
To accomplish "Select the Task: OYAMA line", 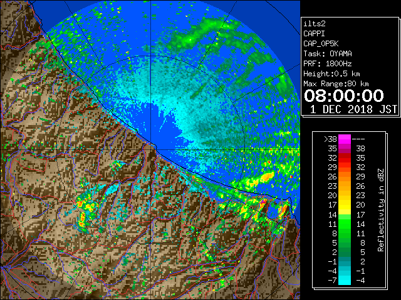I will (328, 54).
